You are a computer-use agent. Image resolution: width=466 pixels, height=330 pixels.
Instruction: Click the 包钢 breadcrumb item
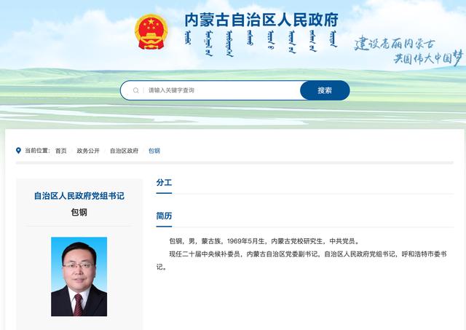click(x=154, y=151)
